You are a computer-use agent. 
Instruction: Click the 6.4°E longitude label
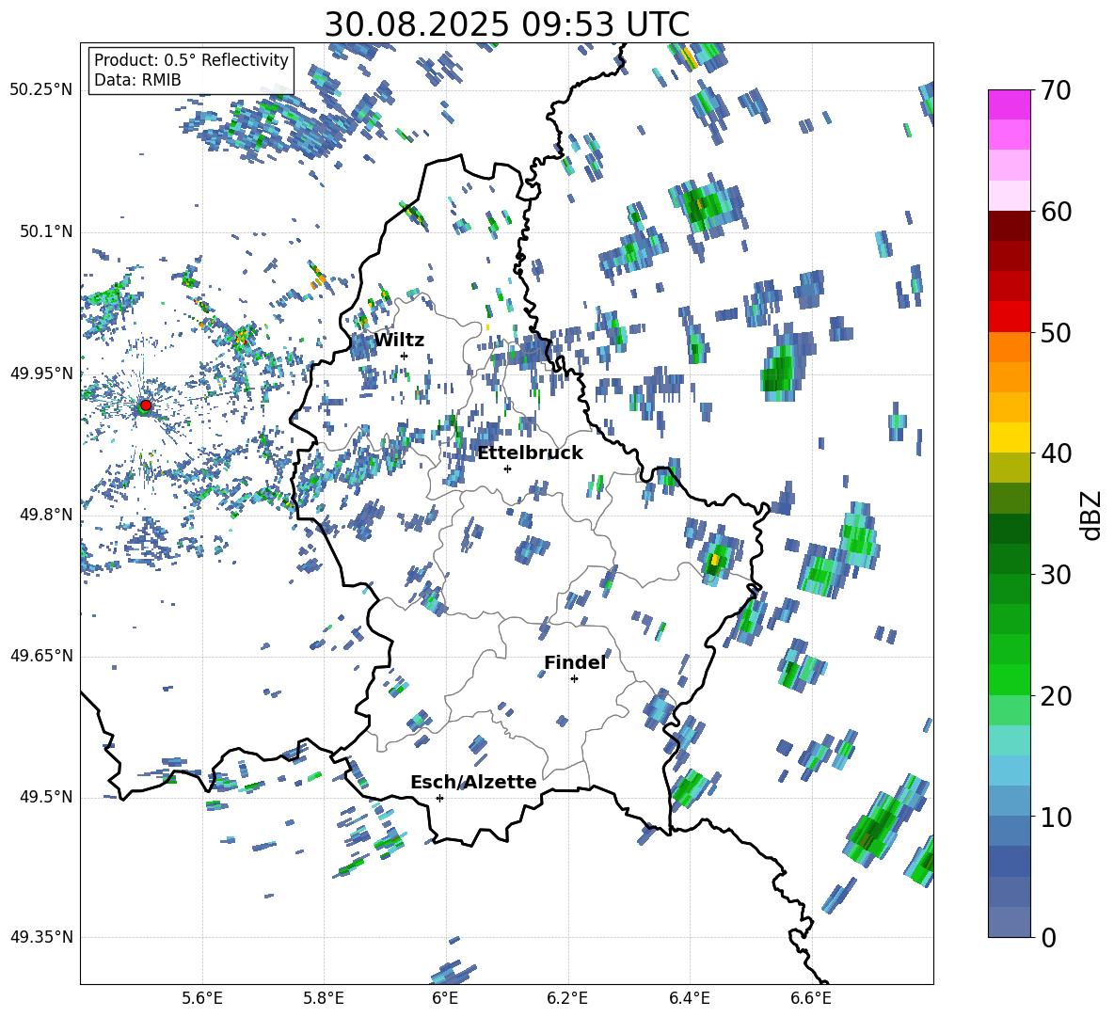(689, 998)
